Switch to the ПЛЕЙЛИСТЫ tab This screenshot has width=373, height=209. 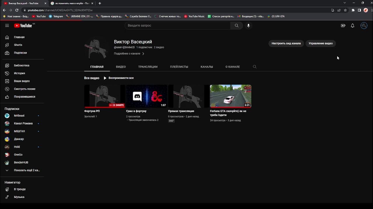(x=179, y=67)
